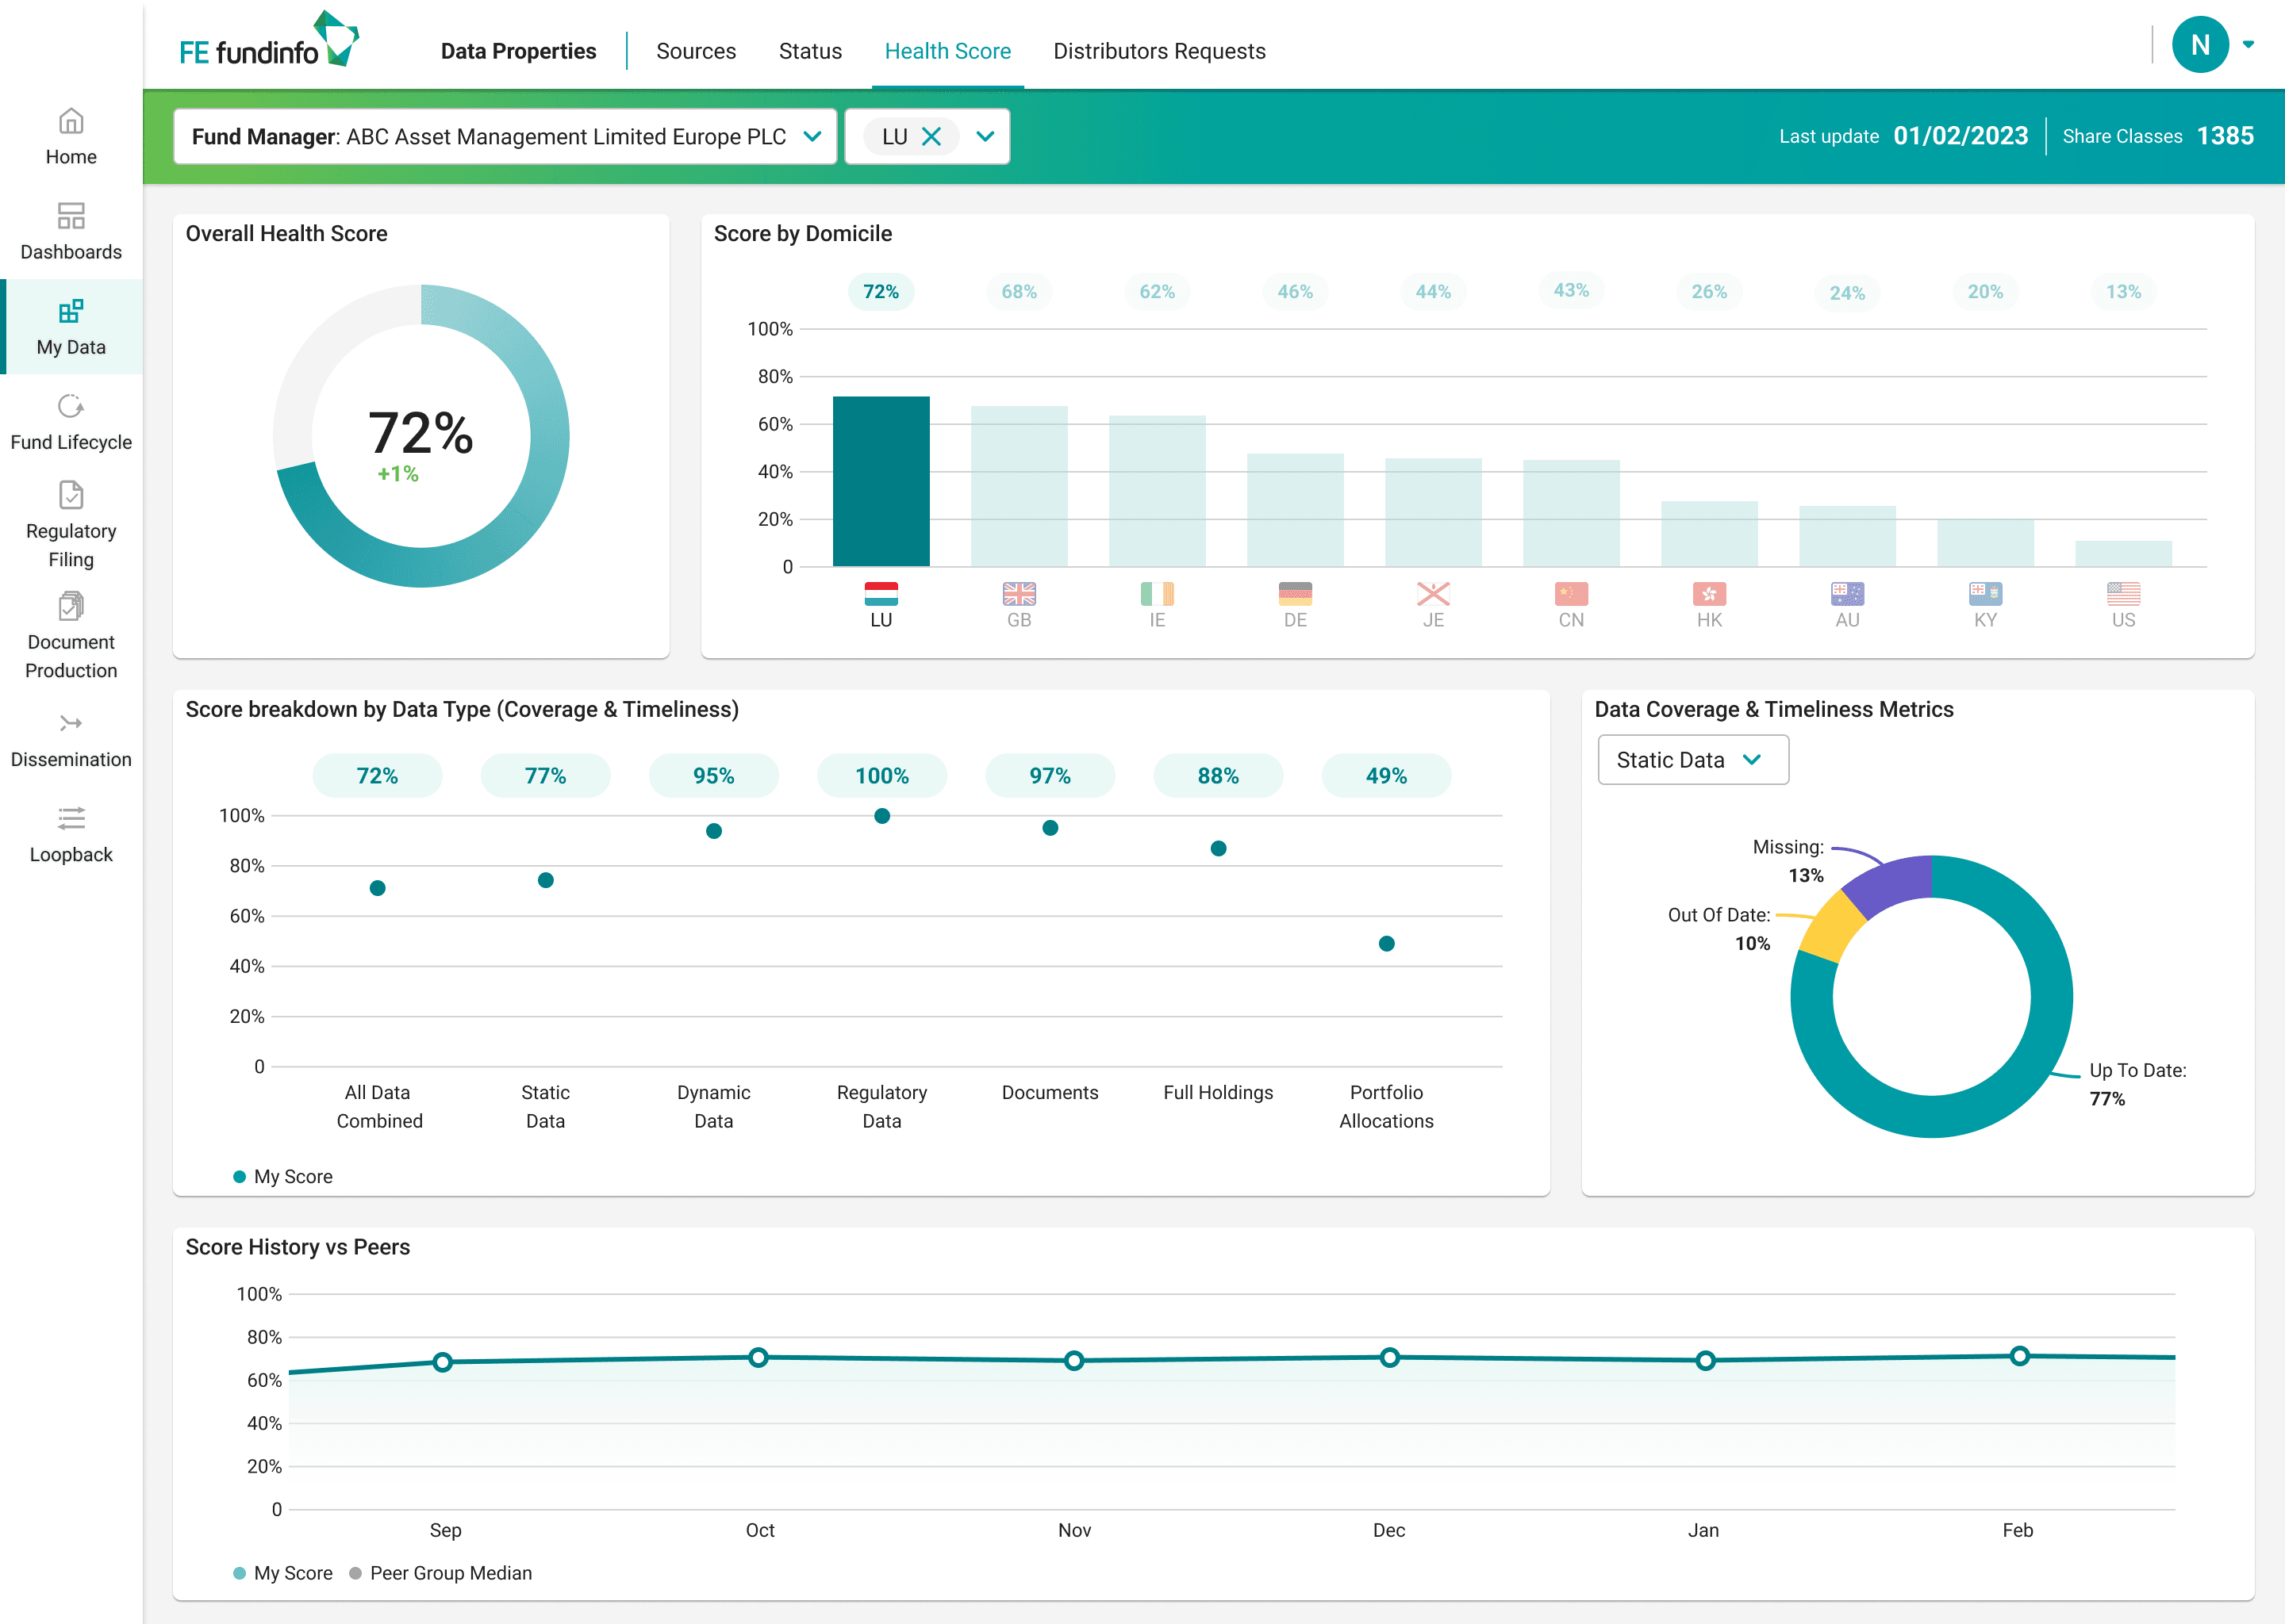Toggle My Score legend in history chart
2285x1624 pixels.
283,1573
